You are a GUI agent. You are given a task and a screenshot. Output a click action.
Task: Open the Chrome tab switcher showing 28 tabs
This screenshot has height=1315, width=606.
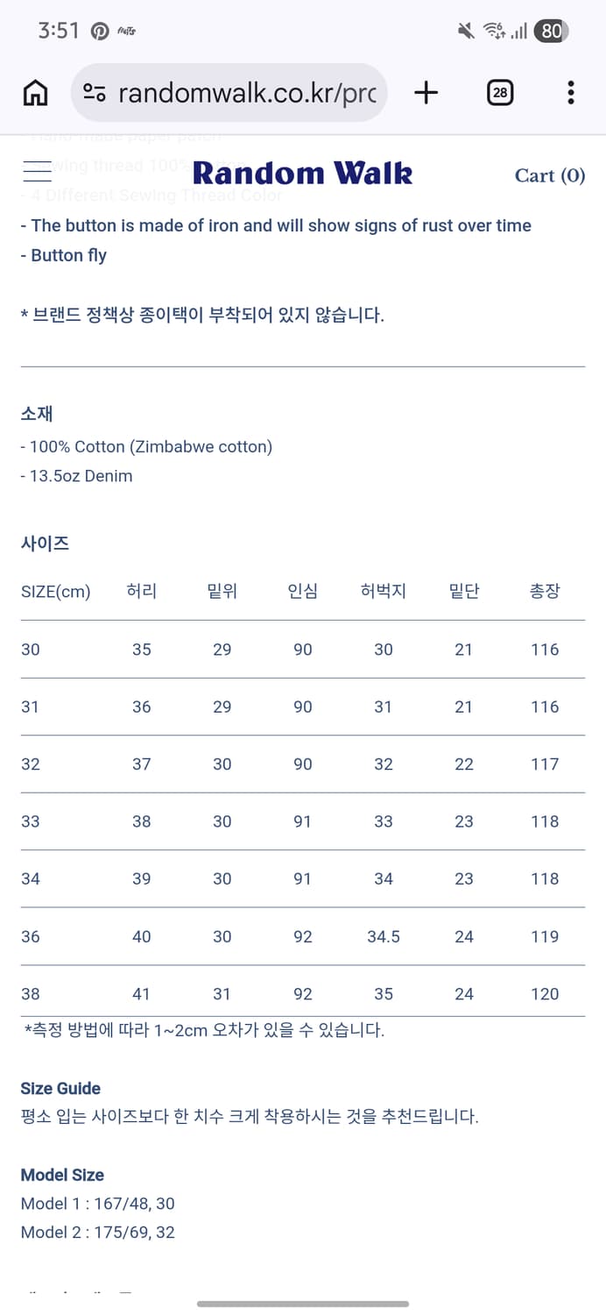pos(500,92)
